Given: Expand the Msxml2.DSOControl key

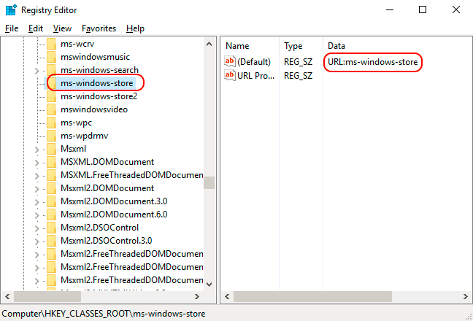Looking at the screenshot, I should coord(36,228).
